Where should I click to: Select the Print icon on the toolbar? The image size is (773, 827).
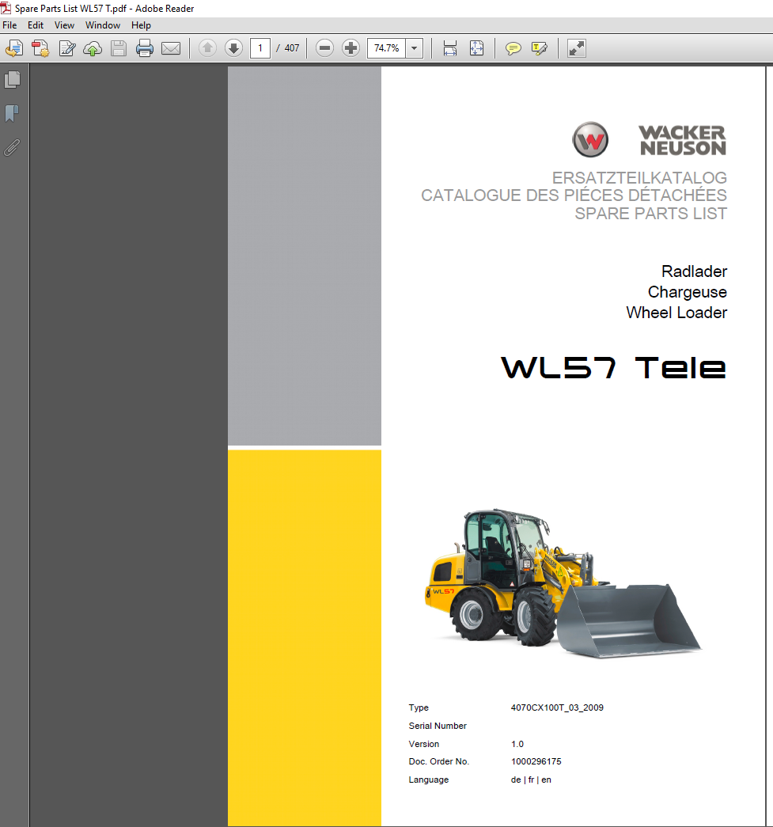pyautogui.click(x=145, y=48)
